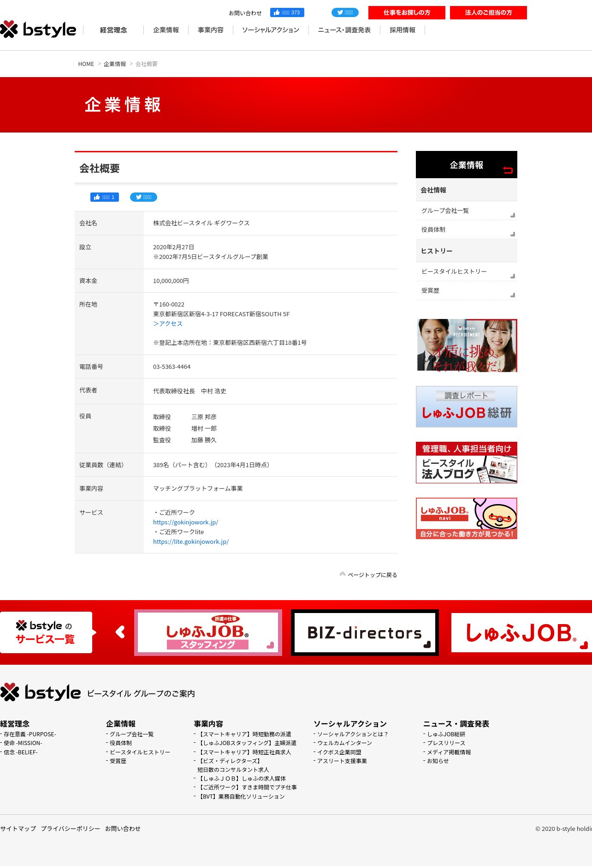
Task: Open グループ会社一覧 in the sidebar
Action: coord(467,210)
